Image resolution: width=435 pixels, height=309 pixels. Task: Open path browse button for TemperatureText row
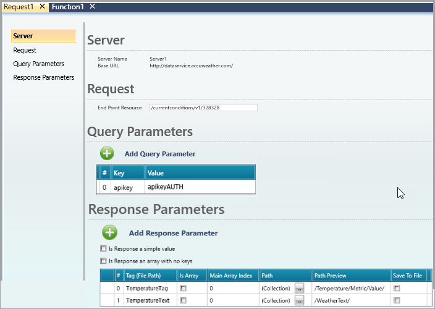pos(299,300)
